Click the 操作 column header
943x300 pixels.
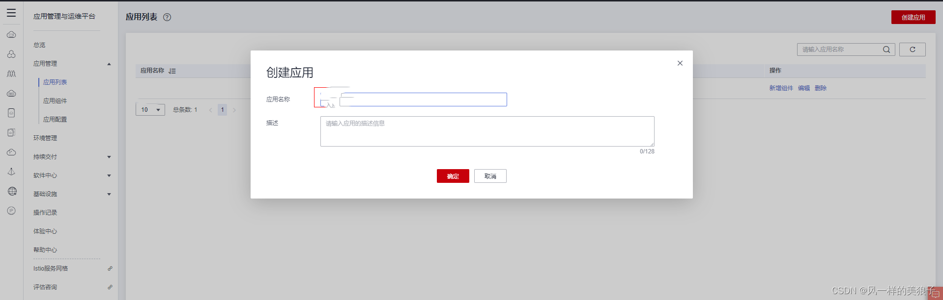(775, 71)
